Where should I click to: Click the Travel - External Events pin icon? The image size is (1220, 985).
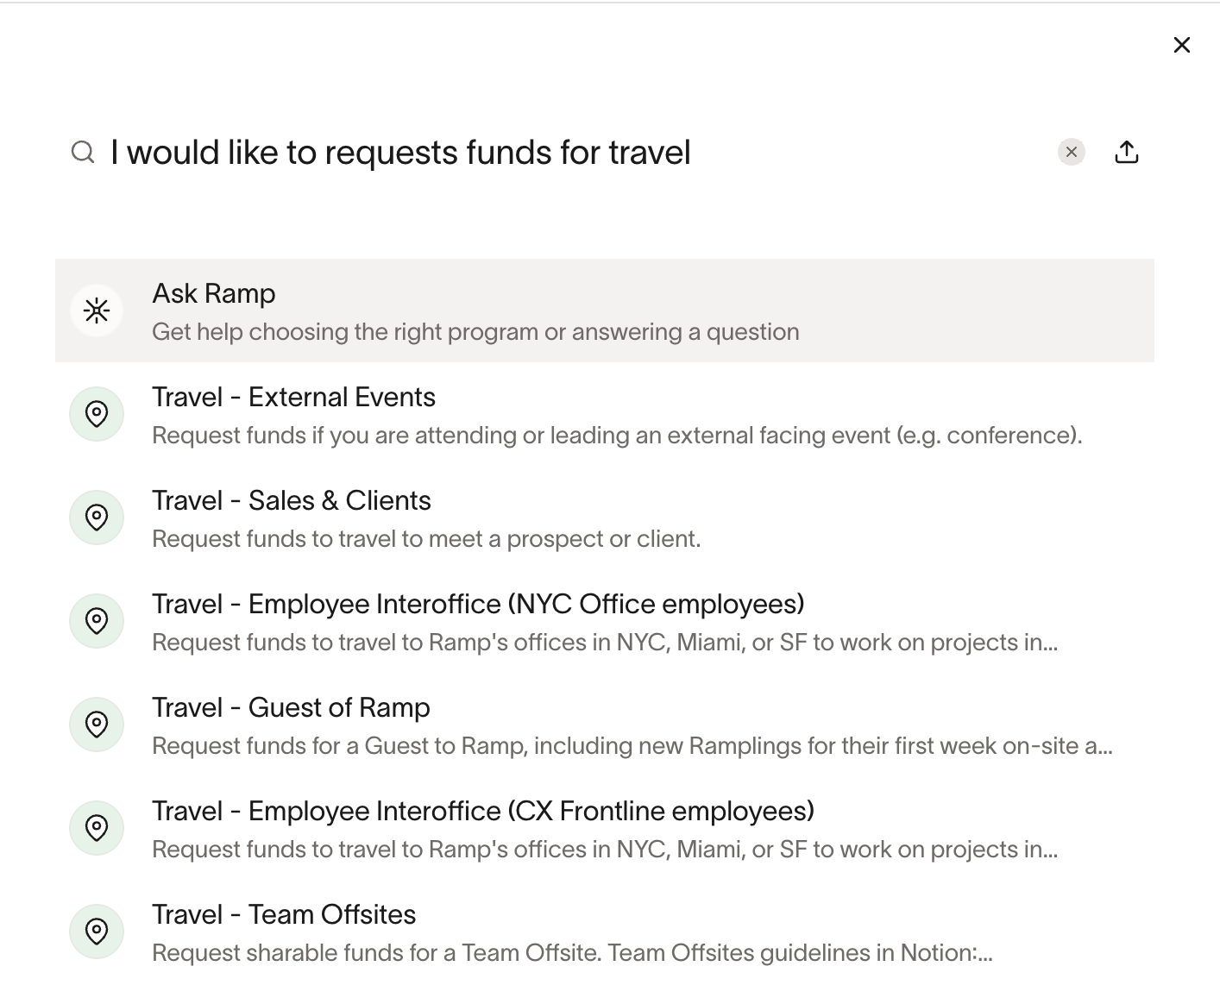97,414
